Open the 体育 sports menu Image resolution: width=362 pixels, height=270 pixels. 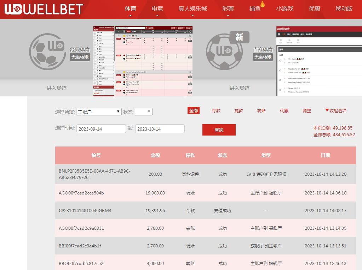(x=131, y=9)
